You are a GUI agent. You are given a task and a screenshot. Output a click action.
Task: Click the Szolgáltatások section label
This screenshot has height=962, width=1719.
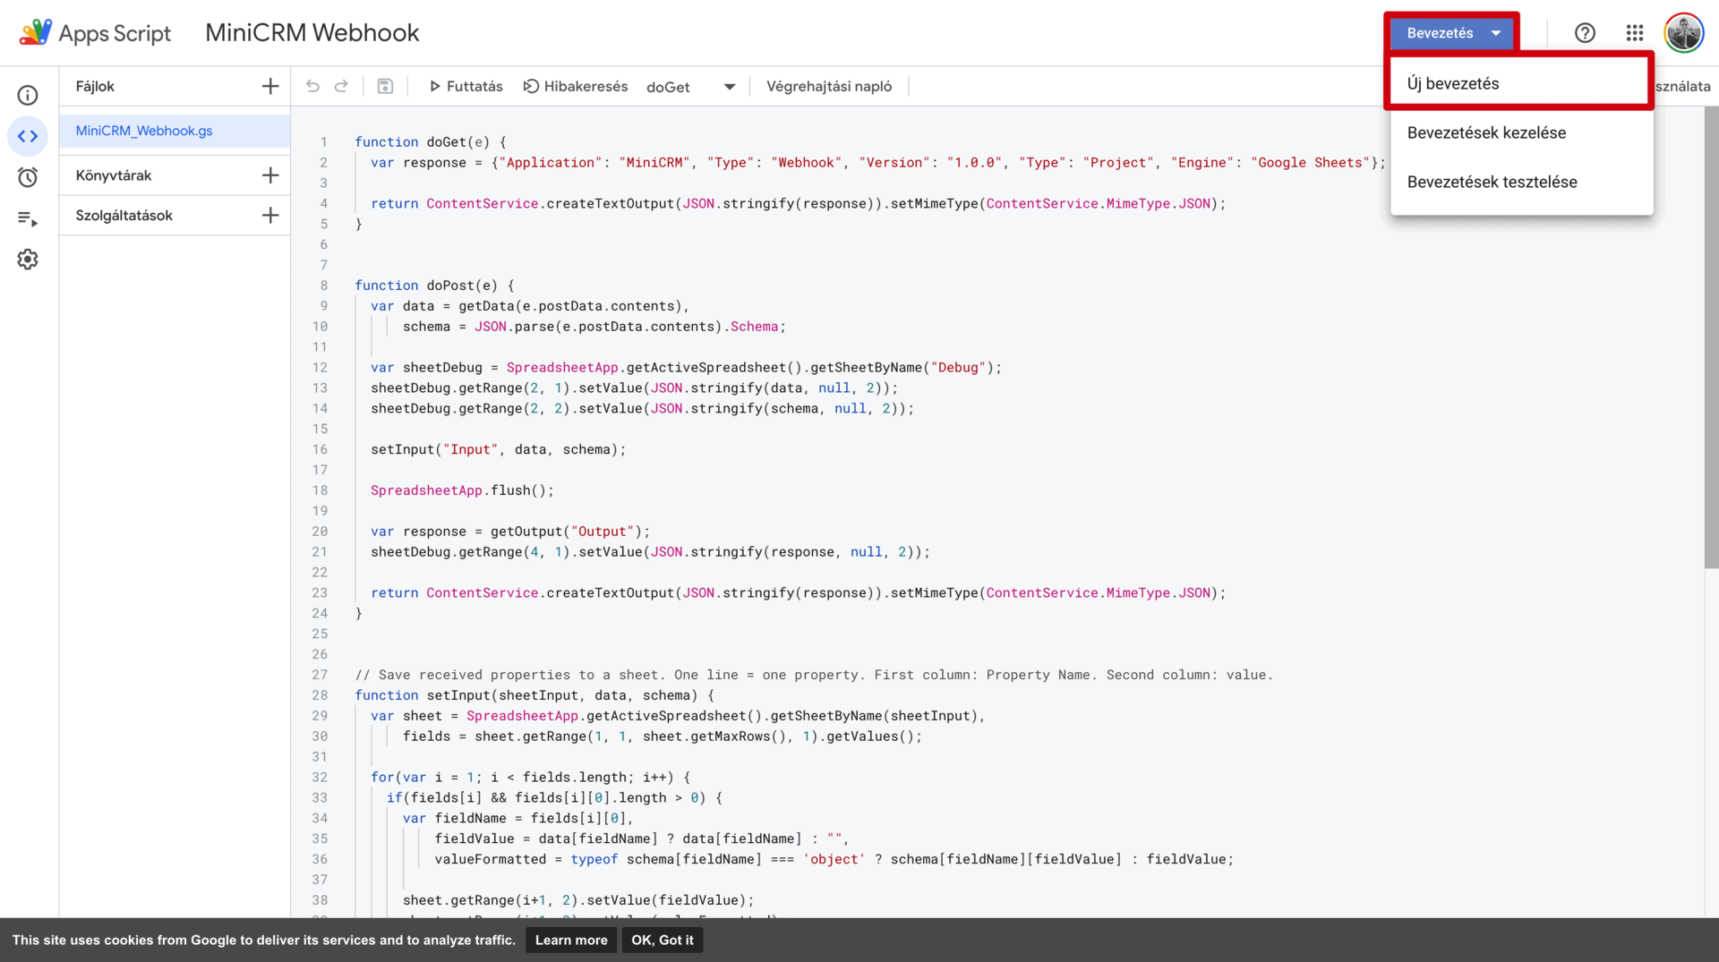coord(124,216)
